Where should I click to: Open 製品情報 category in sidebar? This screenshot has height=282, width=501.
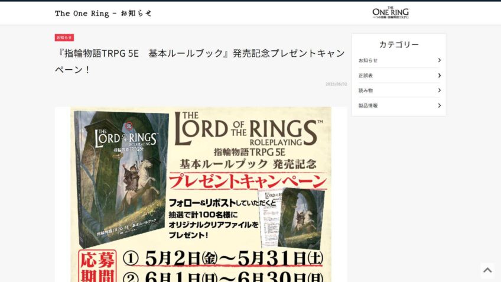[x=399, y=105]
